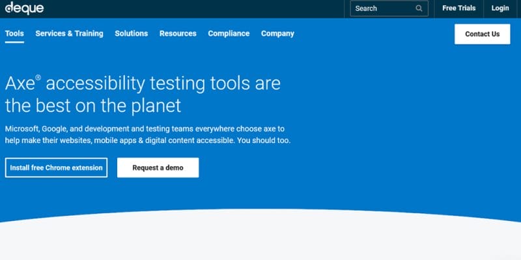The height and width of the screenshot is (260, 521).
Task: Click the white underline beneath Tools
Action: click(x=14, y=42)
